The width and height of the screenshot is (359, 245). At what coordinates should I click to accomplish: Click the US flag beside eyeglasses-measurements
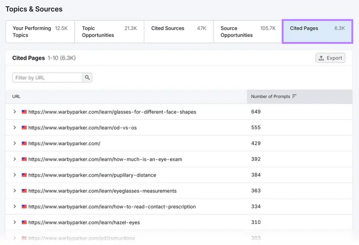coord(24,191)
